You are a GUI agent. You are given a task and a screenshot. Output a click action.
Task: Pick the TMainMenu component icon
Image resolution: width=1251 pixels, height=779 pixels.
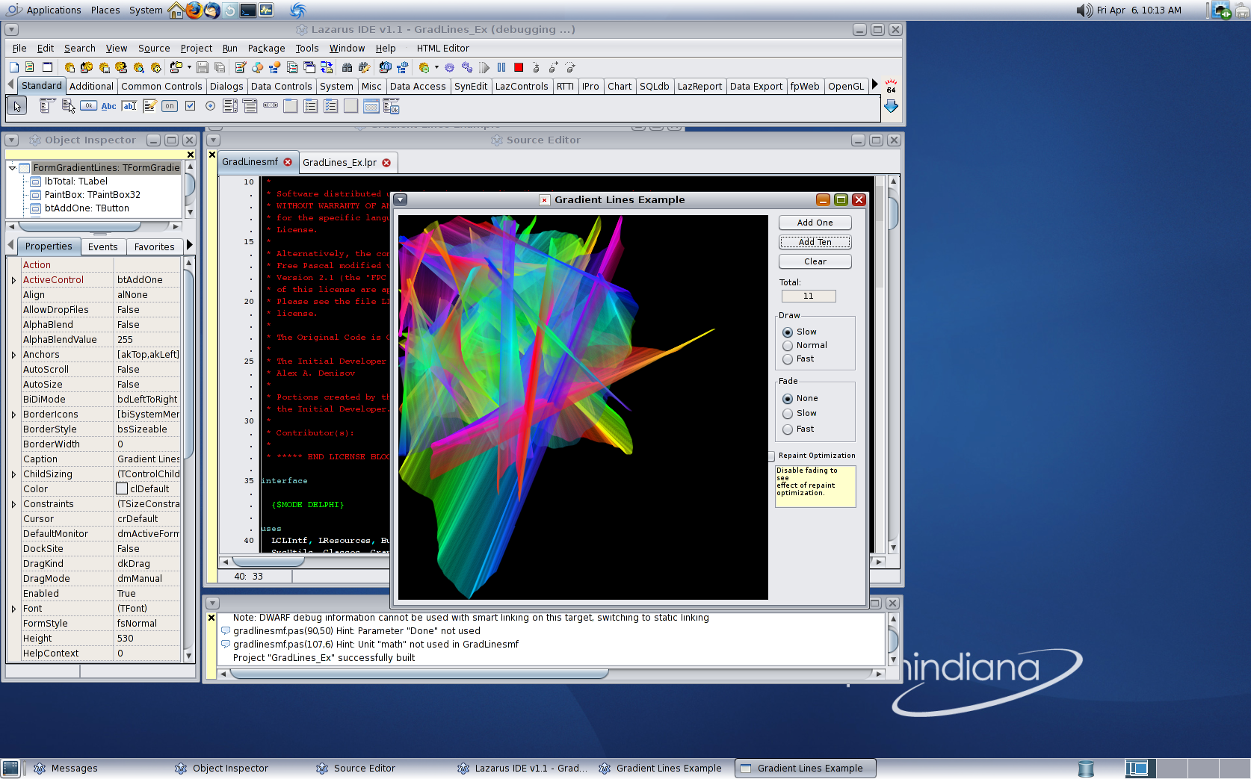[x=47, y=106]
